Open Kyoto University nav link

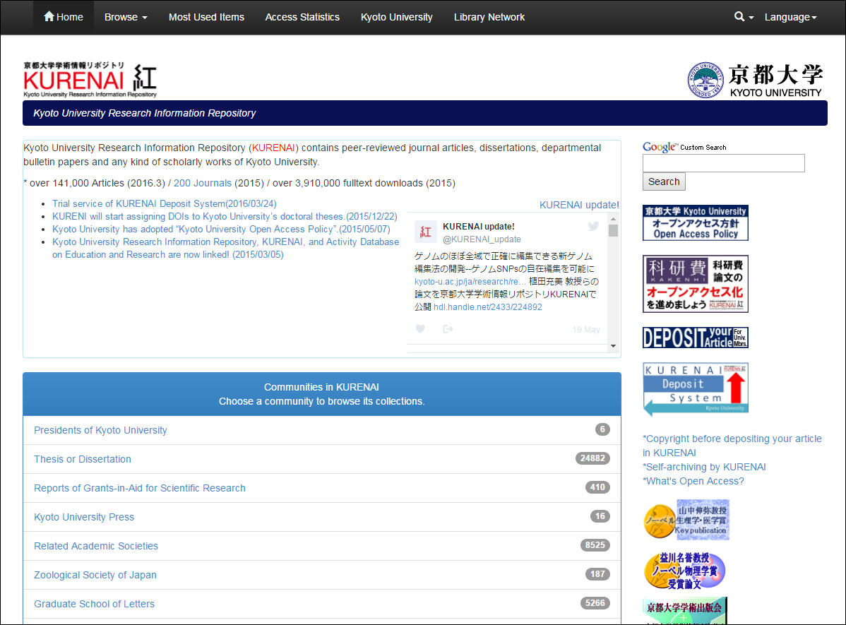(x=397, y=17)
